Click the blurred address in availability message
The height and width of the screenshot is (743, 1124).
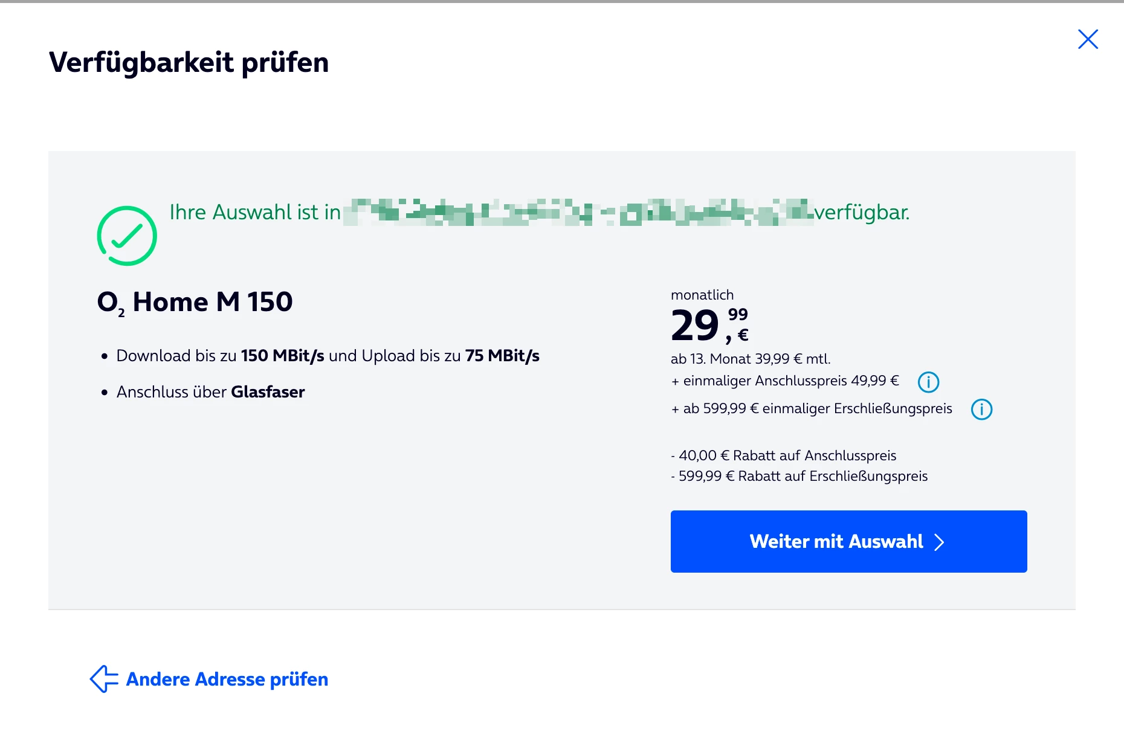[577, 212]
